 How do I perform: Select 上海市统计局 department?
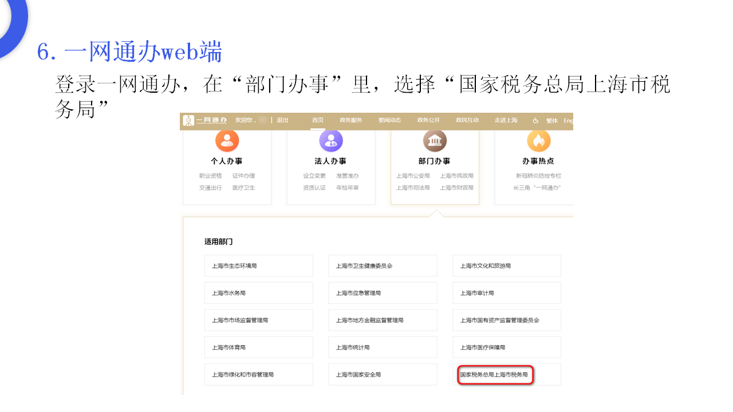click(383, 347)
